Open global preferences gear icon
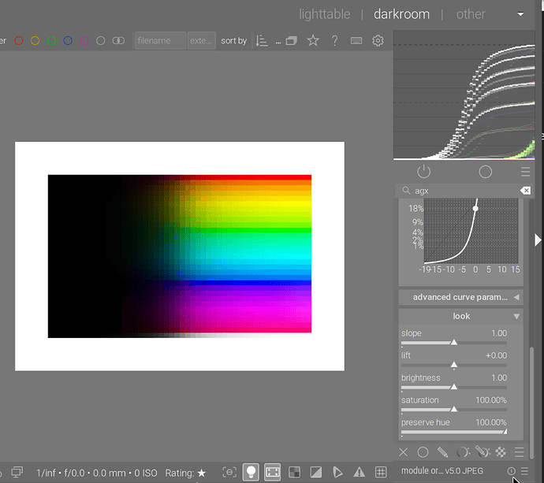Image resolution: width=544 pixels, height=483 pixels. tap(378, 41)
